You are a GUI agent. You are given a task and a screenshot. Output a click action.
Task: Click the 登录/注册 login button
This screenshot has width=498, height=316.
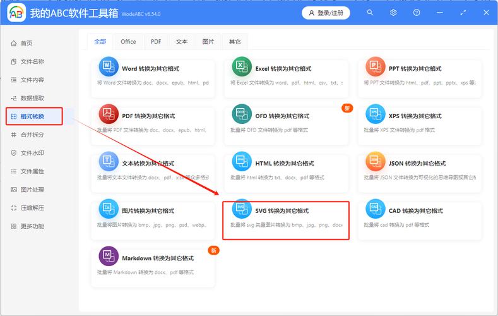(326, 13)
